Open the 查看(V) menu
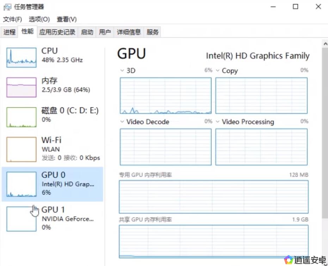The height and width of the screenshot is (266, 328). point(67,19)
